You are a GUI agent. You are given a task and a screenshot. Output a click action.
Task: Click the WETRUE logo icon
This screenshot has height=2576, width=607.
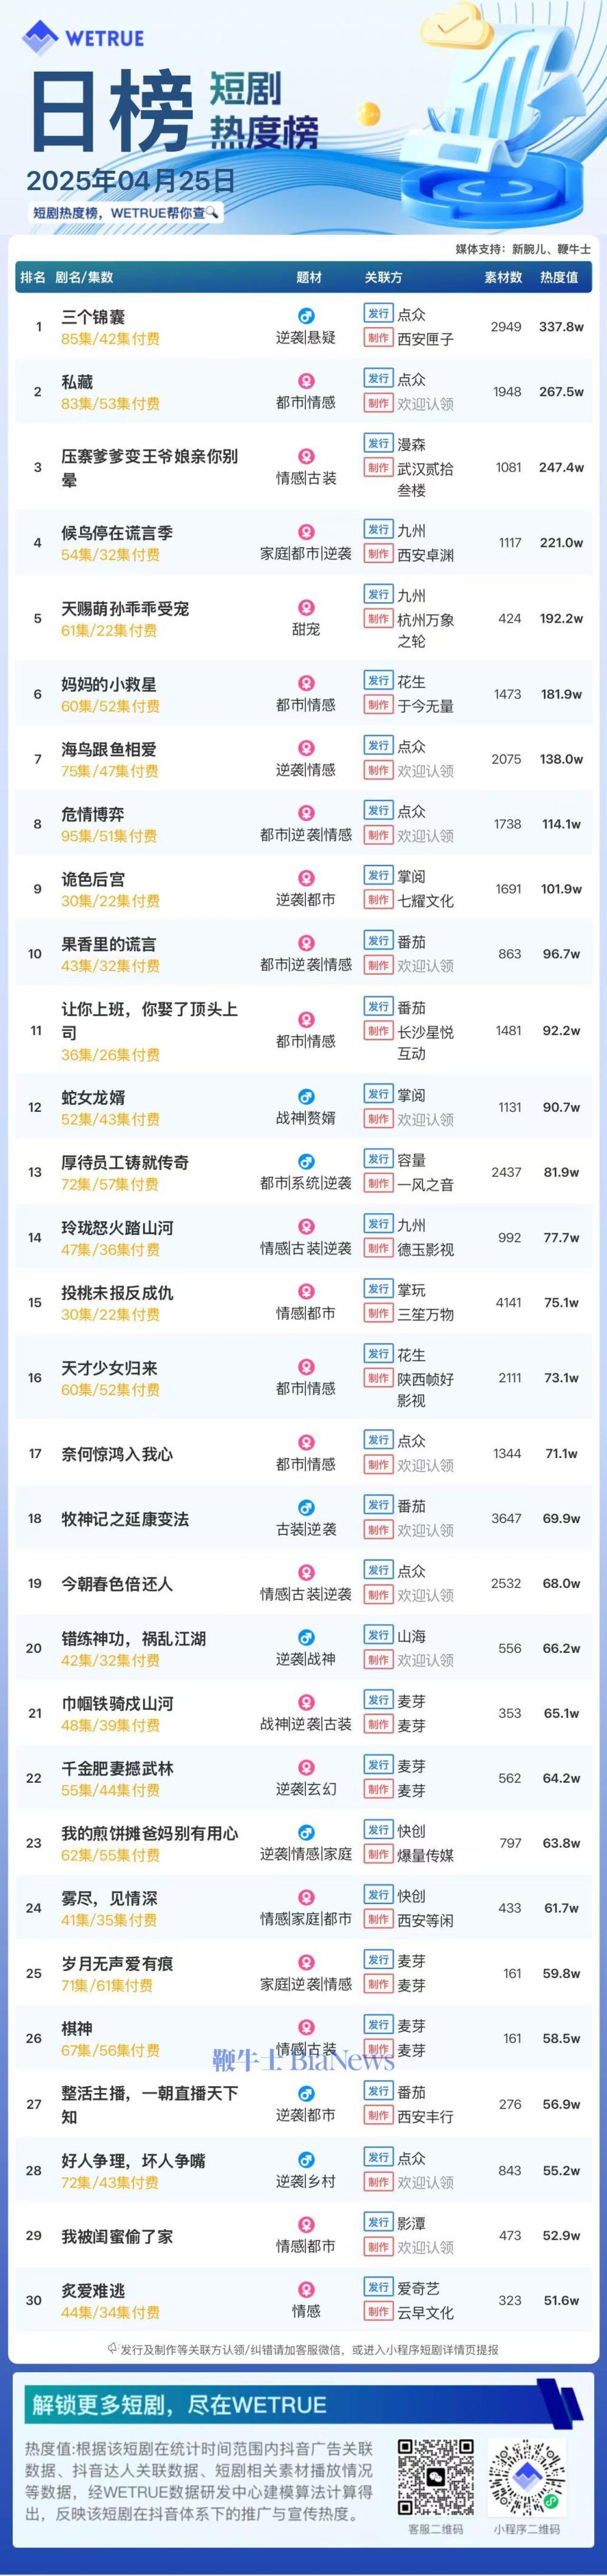41,38
